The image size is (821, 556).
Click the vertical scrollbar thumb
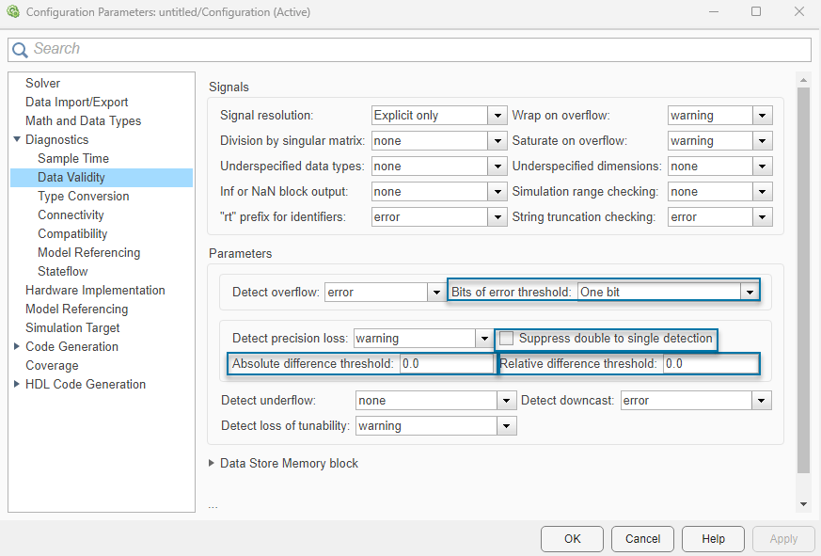(803, 280)
